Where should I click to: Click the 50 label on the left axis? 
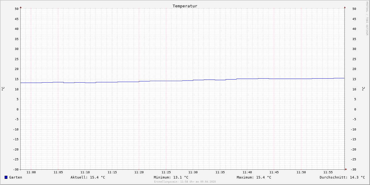tap(17, 9)
